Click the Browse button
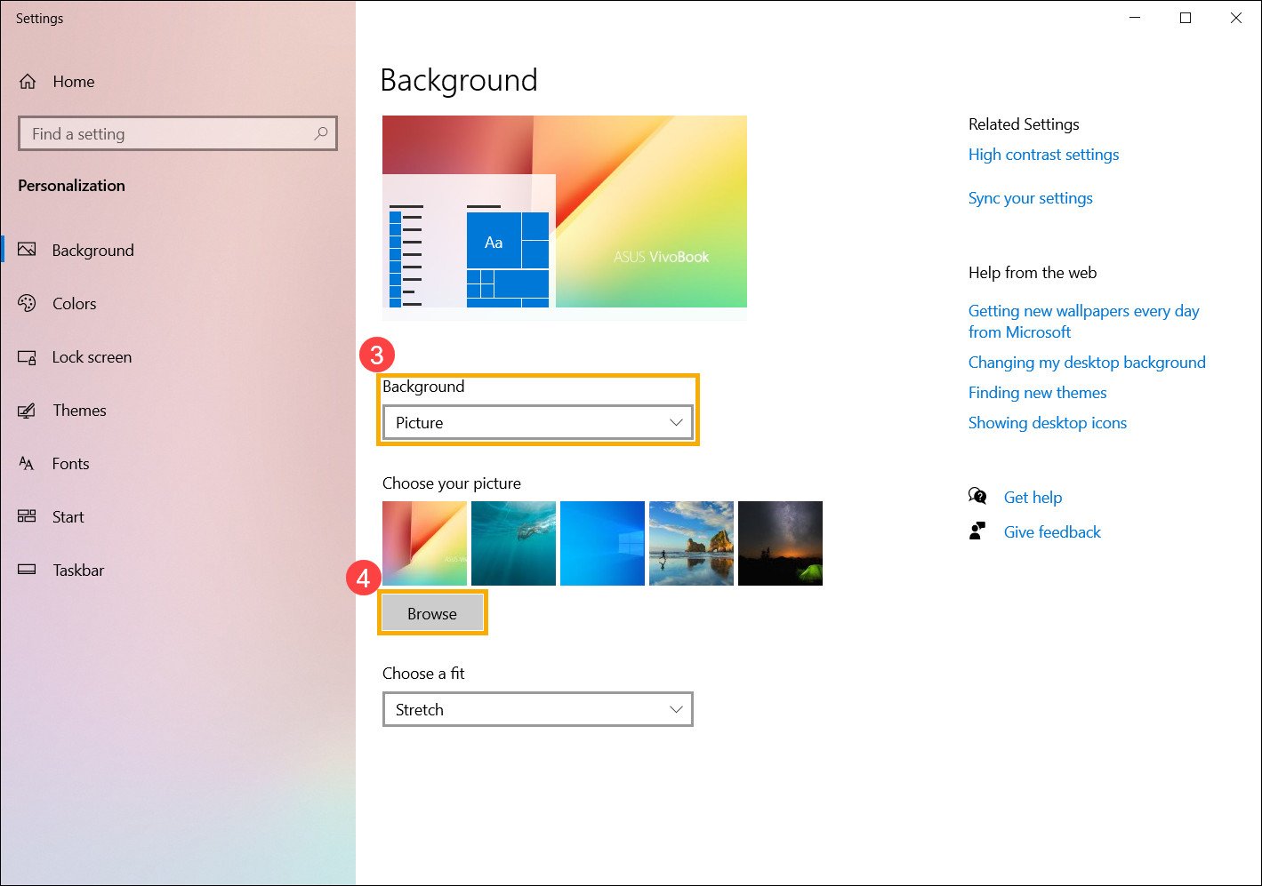 pyautogui.click(x=432, y=614)
